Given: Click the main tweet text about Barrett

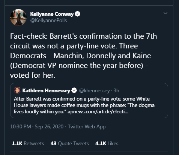Looking at the screenshot, I should click(83, 56).
